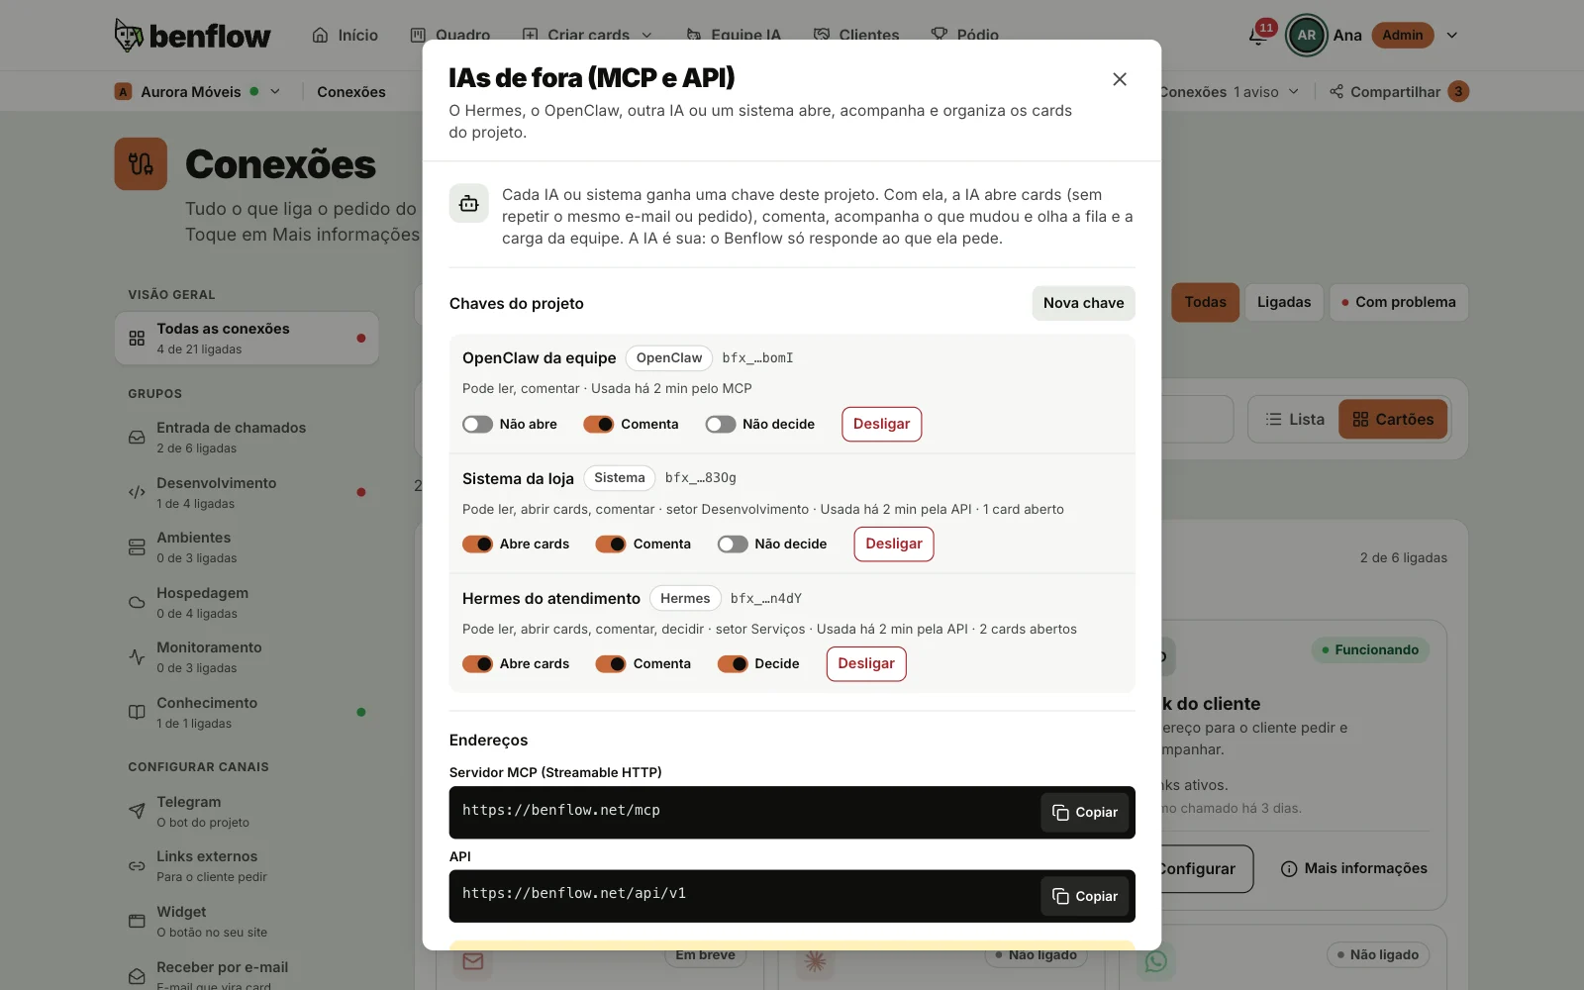Screen dimensions: 1584x990
Task: Toggle Comenta for Sistema da loja
Action: pos(611,544)
